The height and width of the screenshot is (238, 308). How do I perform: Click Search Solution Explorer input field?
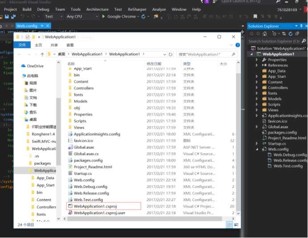click(x=274, y=41)
